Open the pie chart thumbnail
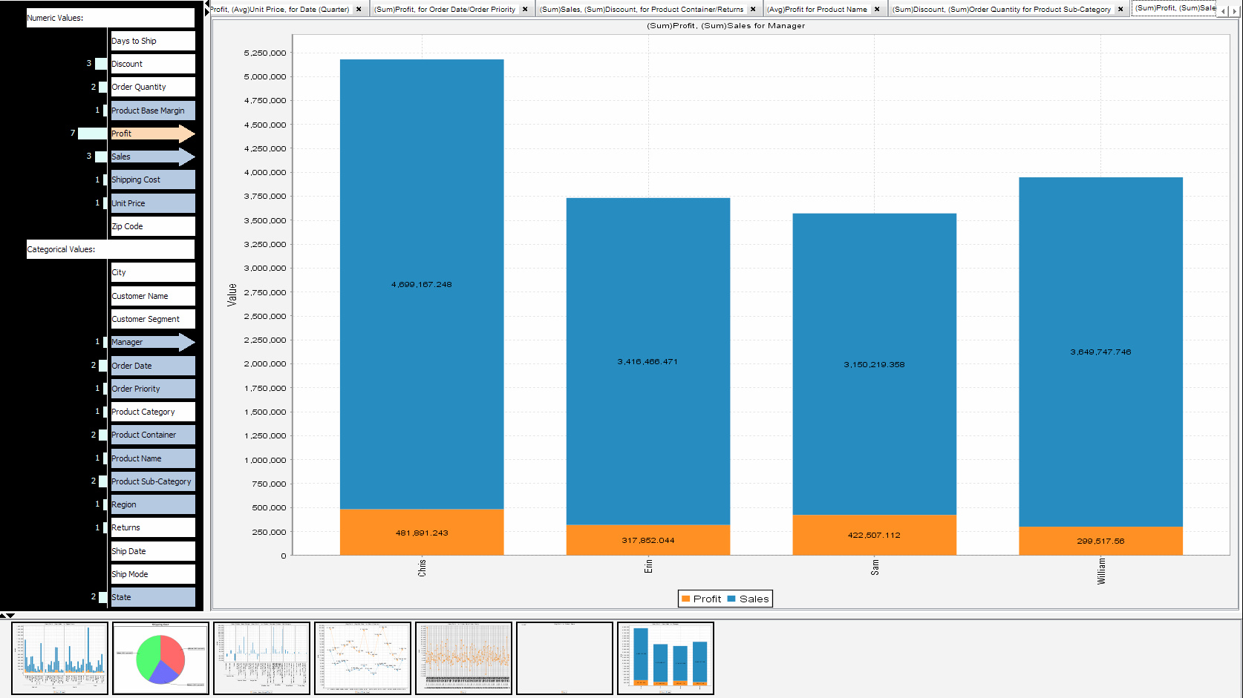This screenshot has width=1243, height=698. click(160, 658)
